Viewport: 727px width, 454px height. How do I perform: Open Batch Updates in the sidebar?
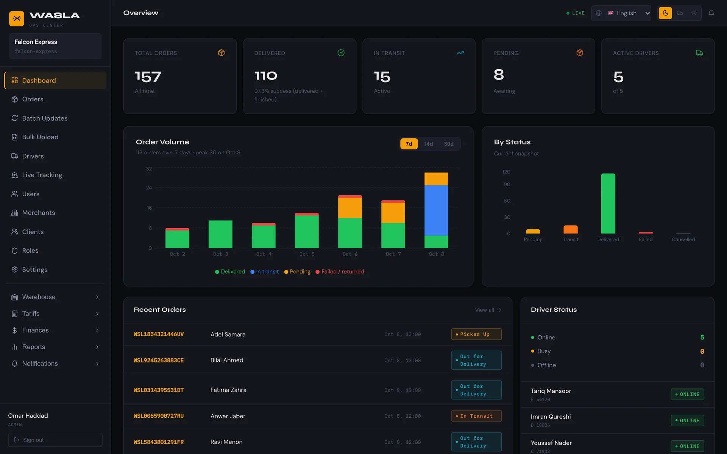click(x=55, y=118)
